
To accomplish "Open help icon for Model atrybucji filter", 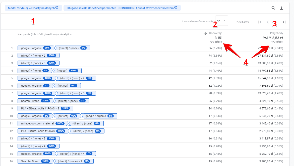I will (x=57, y=8).
